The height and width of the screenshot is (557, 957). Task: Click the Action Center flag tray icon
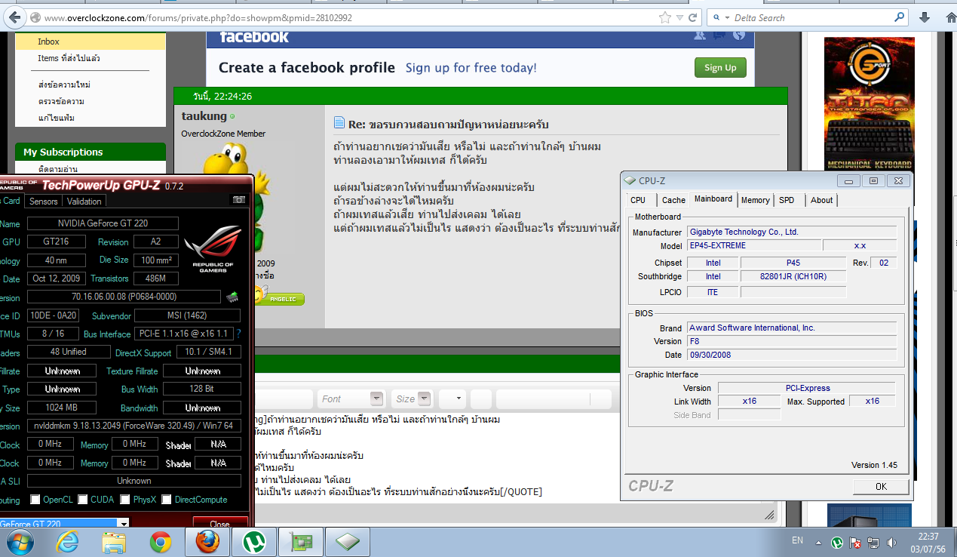(x=856, y=542)
